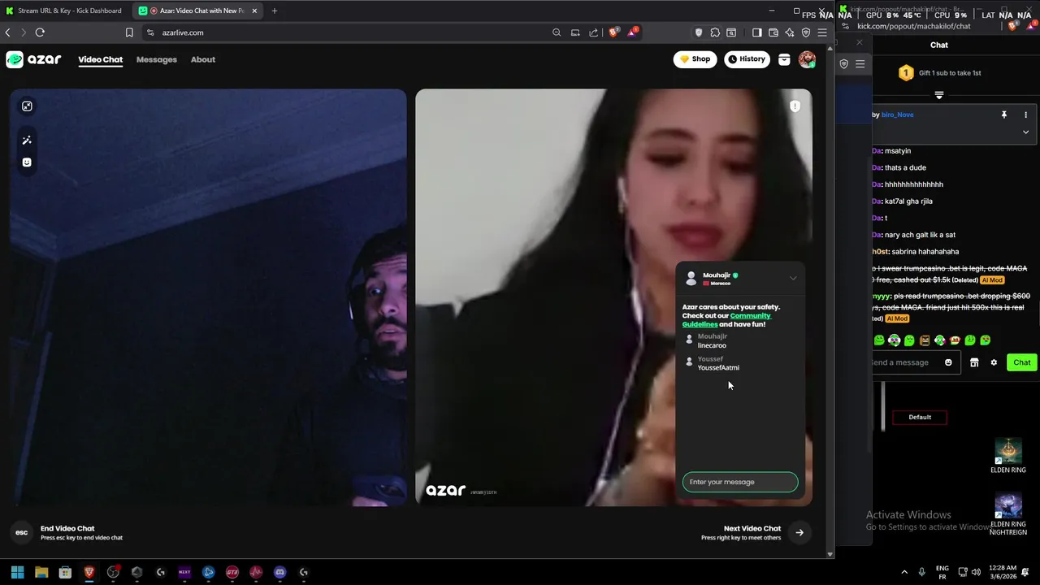The height and width of the screenshot is (585, 1040).
Task: Open the Brave Wallet icon
Action: coord(773,32)
